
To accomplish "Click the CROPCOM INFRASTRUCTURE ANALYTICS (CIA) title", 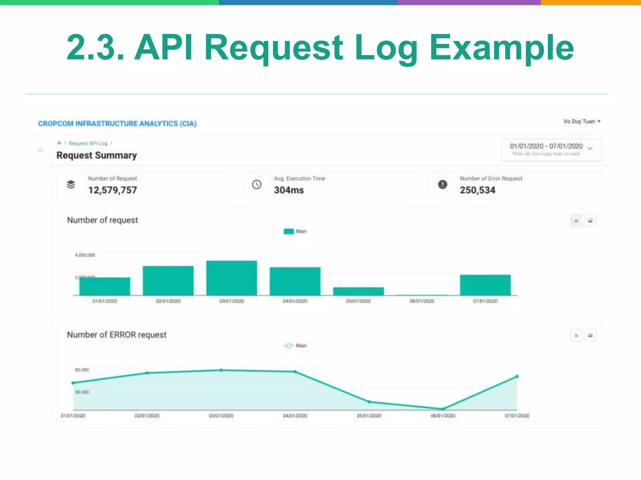I will coord(117,123).
